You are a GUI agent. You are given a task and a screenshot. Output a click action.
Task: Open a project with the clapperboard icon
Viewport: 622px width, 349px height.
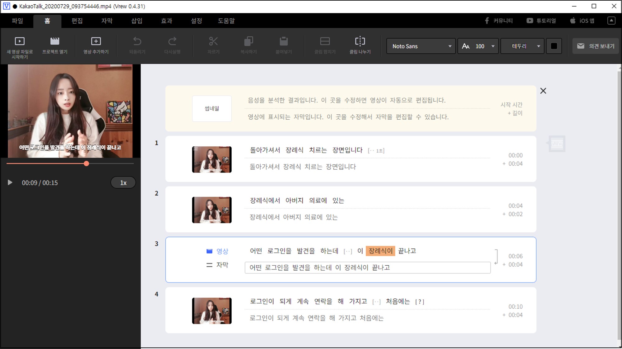55,45
